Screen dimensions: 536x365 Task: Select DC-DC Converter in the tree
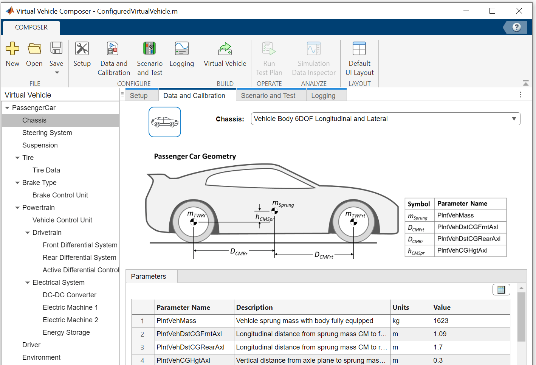point(70,295)
